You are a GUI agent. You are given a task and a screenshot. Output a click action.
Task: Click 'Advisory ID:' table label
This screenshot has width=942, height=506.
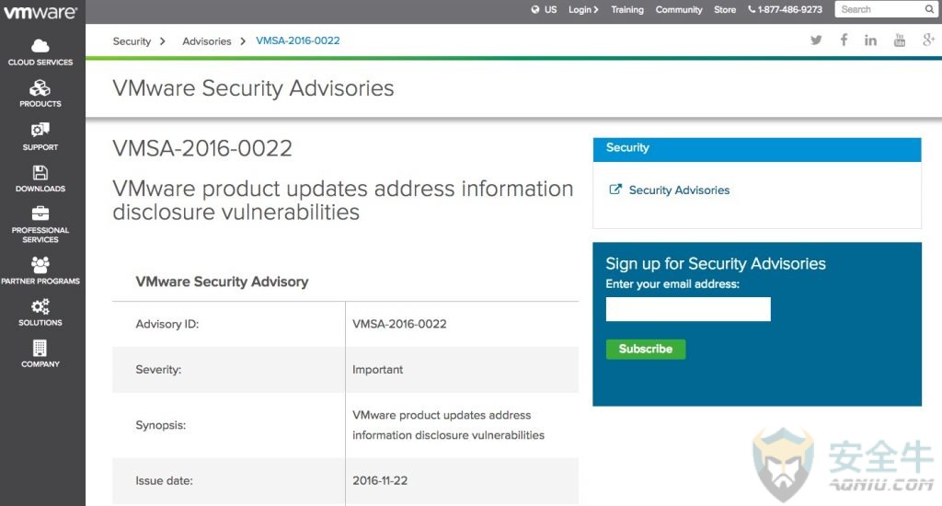(167, 324)
